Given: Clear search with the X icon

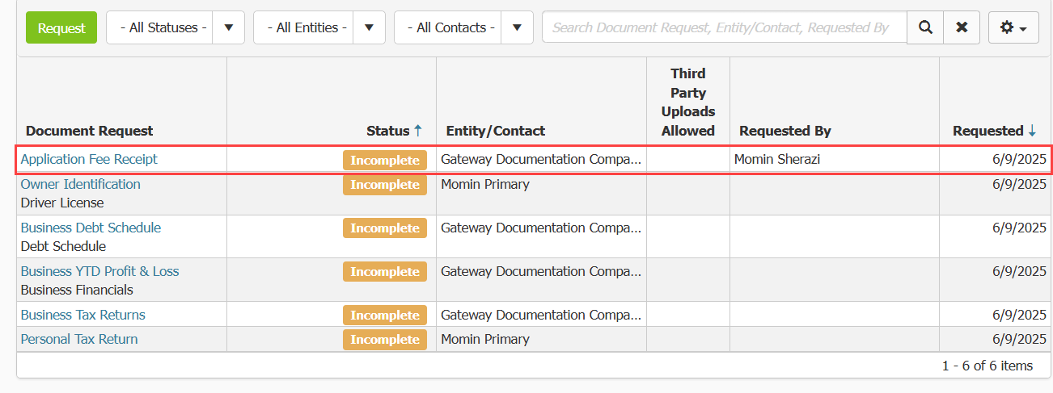Looking at the screenshot, I should click(x=962, y=27).
